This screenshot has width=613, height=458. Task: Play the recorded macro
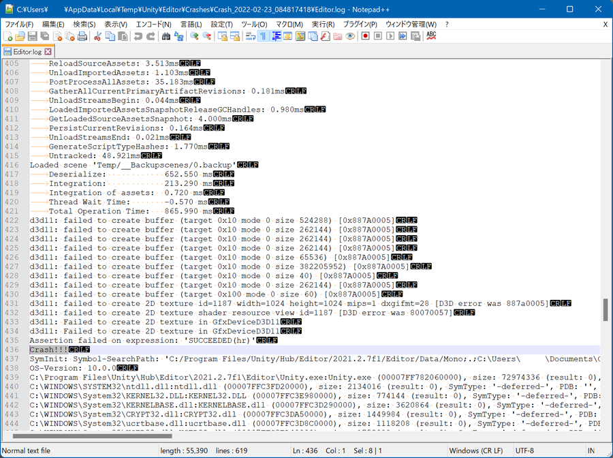click(390, 36)
